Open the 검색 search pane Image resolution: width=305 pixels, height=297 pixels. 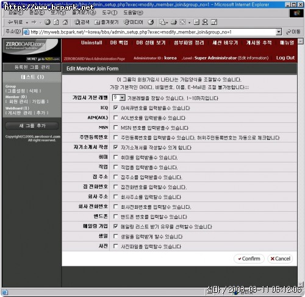[82, 22]
